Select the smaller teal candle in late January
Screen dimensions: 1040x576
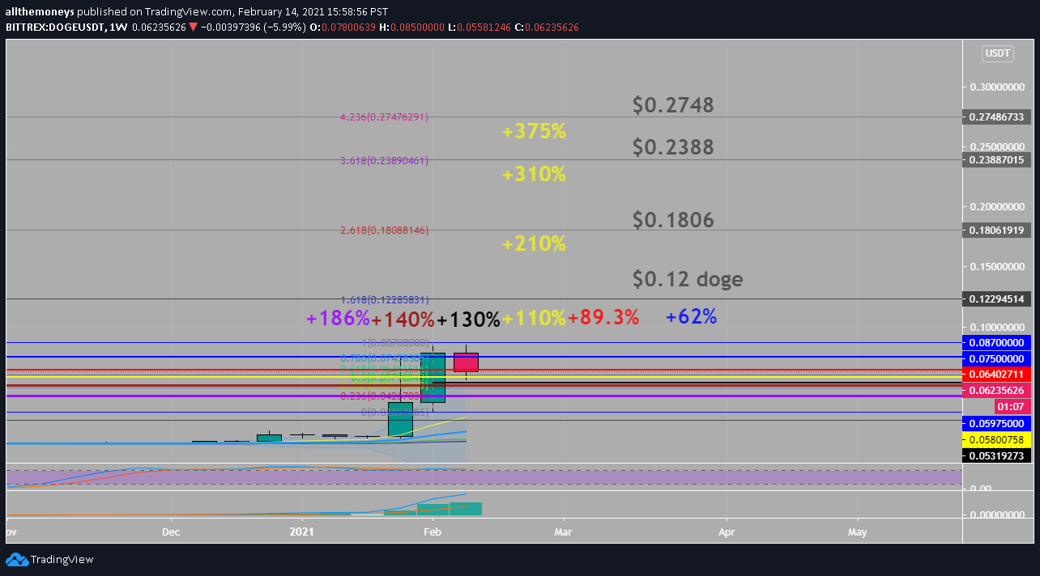400,420
